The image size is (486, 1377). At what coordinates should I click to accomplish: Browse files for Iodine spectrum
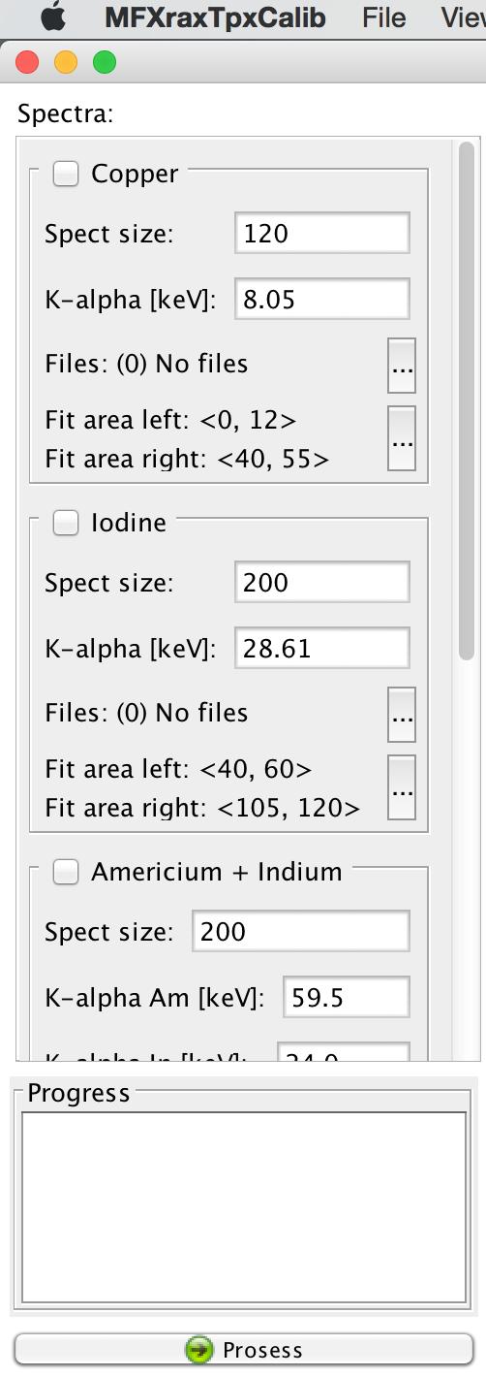click(x=402, y=715)
